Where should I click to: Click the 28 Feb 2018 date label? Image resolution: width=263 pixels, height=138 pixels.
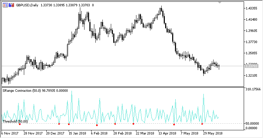click(122, 133)
